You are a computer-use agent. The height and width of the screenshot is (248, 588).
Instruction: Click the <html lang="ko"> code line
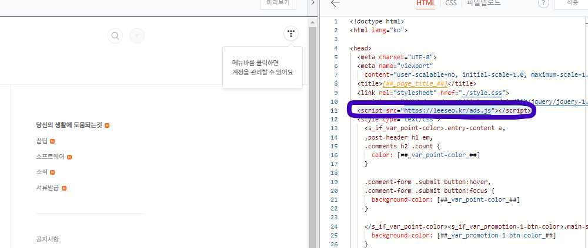(379, 30)
